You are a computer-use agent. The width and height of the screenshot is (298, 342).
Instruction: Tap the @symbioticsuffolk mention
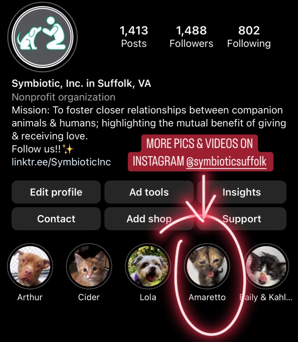point(227,162)
